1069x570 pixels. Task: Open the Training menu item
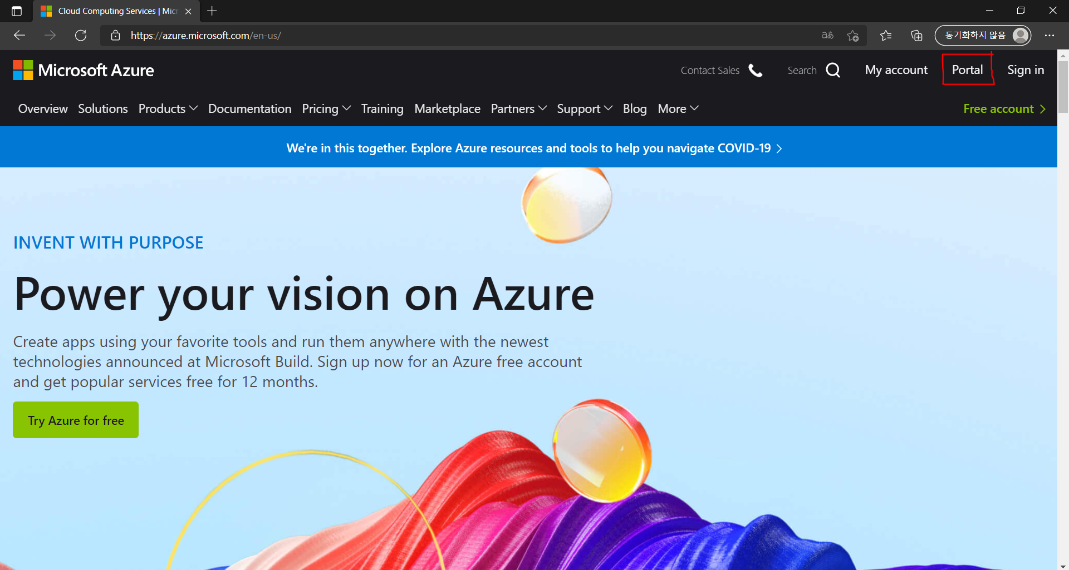click(382, 109)
